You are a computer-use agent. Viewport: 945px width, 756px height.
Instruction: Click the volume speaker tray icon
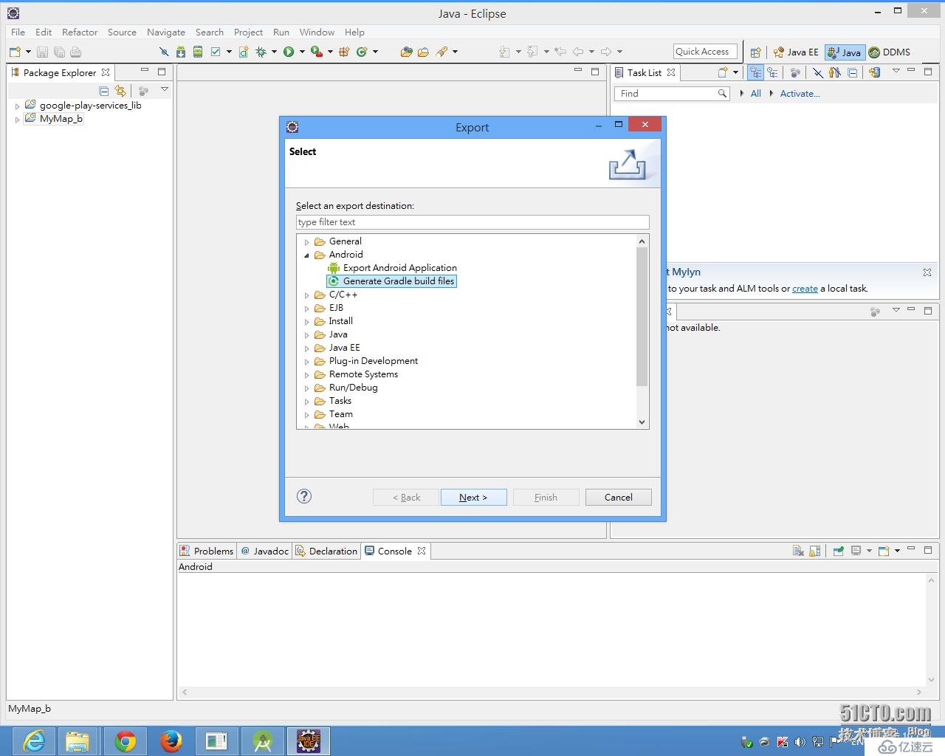pyautogui.click(x=800, y=742)
